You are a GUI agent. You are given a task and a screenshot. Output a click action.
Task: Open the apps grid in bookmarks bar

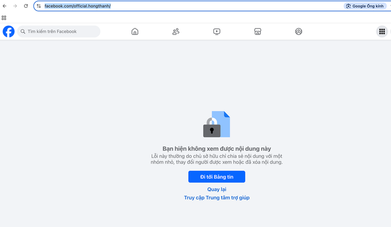pos(4,18)
